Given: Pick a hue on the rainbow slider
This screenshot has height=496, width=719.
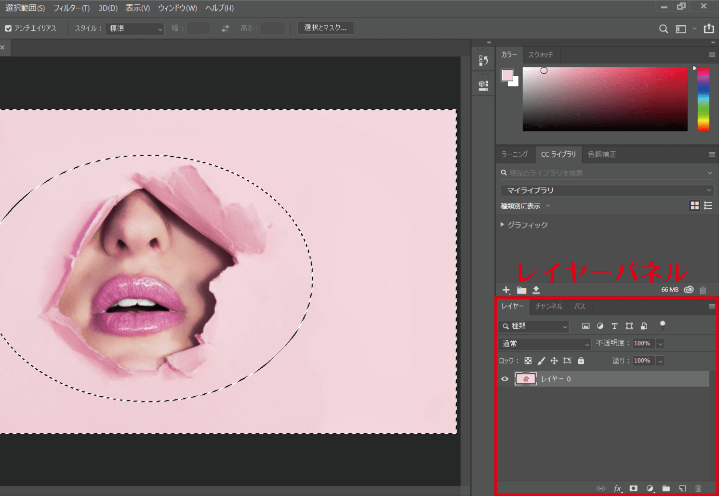Looking at the screenshot, I should click(704, 99).
